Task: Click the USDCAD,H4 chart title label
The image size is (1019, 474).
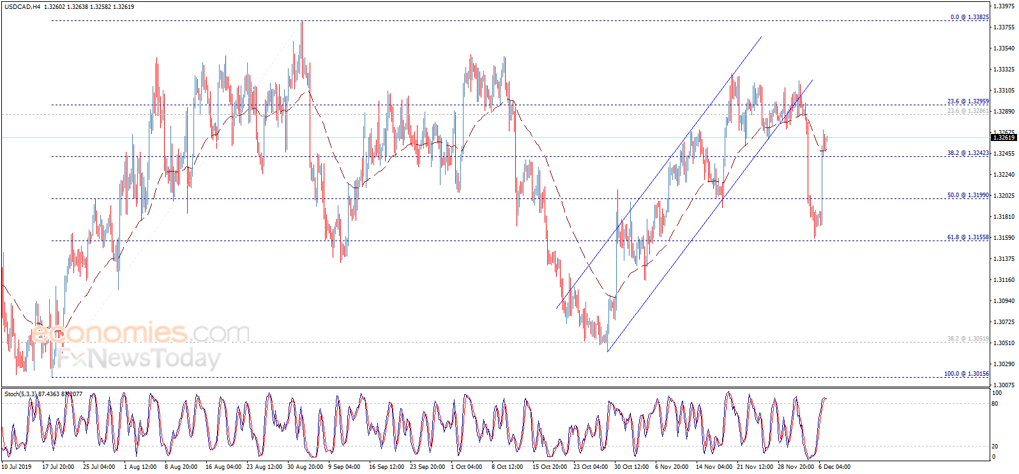Action: pyautogui.click(x=22, y=7)
